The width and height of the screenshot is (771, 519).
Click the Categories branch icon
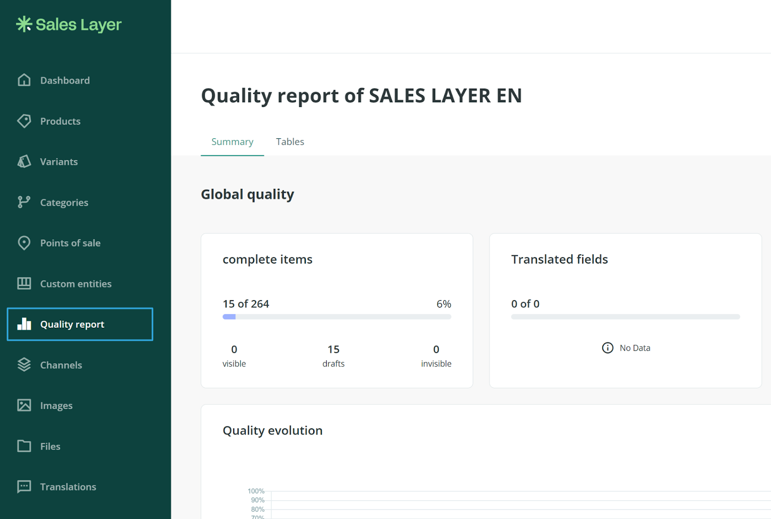pyautogui.click(x=24, y=202)
